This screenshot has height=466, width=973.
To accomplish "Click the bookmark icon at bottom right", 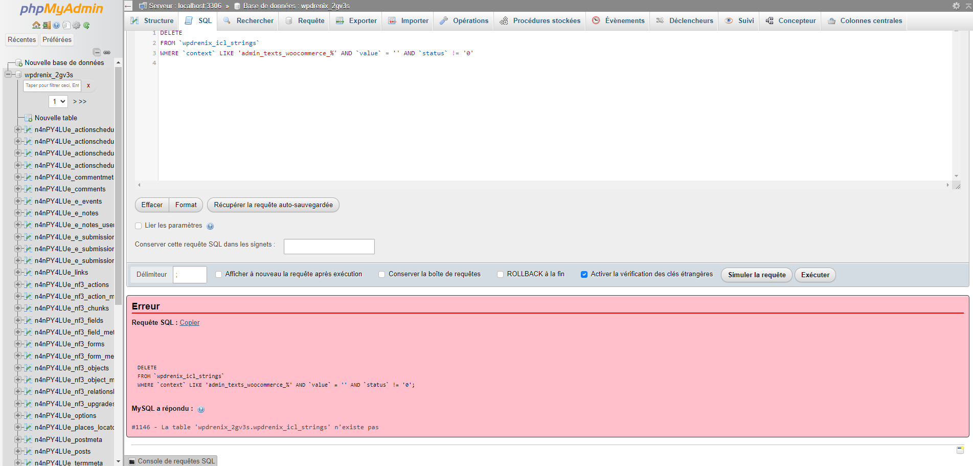I will (x=960, y=450).
